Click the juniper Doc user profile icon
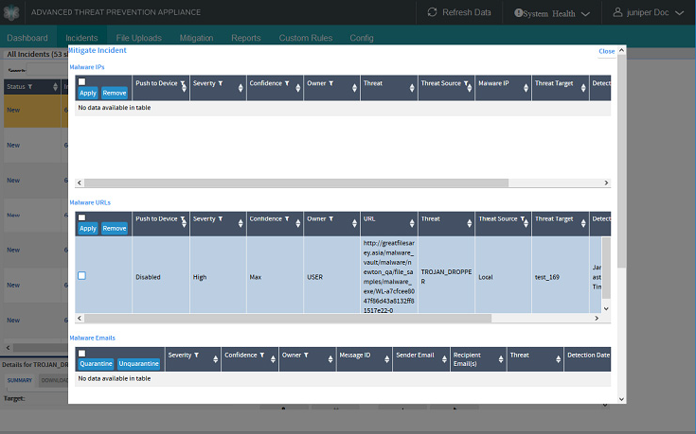 (x=617, y=12)
